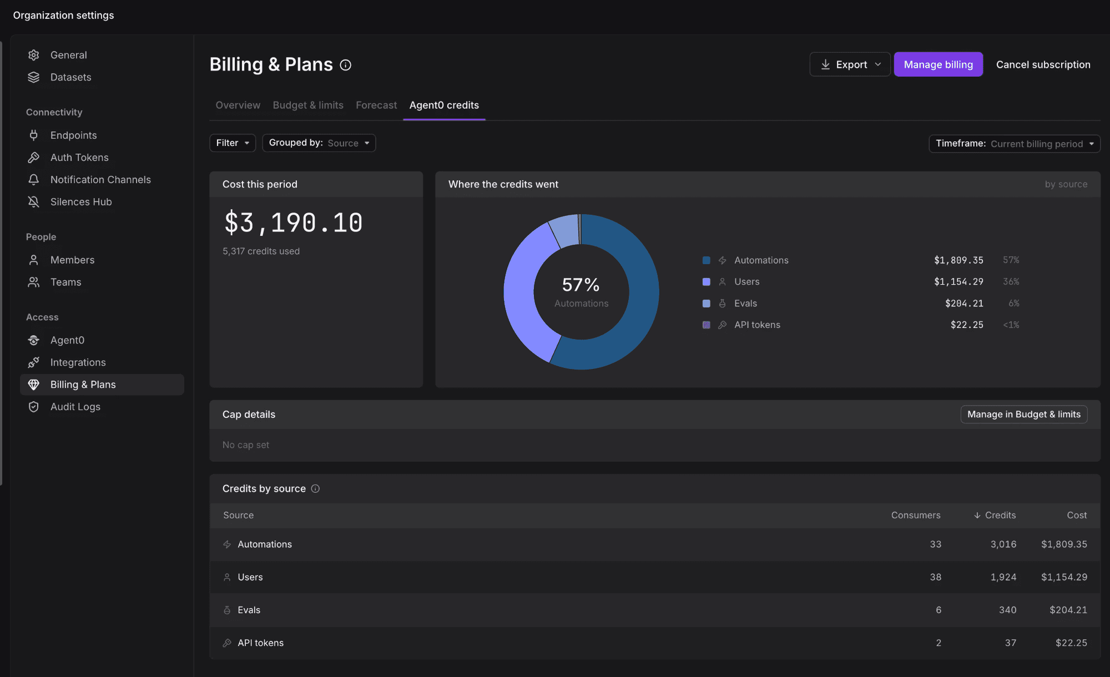The height and width of the screenshot is (677, 1110).
Task: Click info icon beside Credits by source
Action: click(315, 488)
